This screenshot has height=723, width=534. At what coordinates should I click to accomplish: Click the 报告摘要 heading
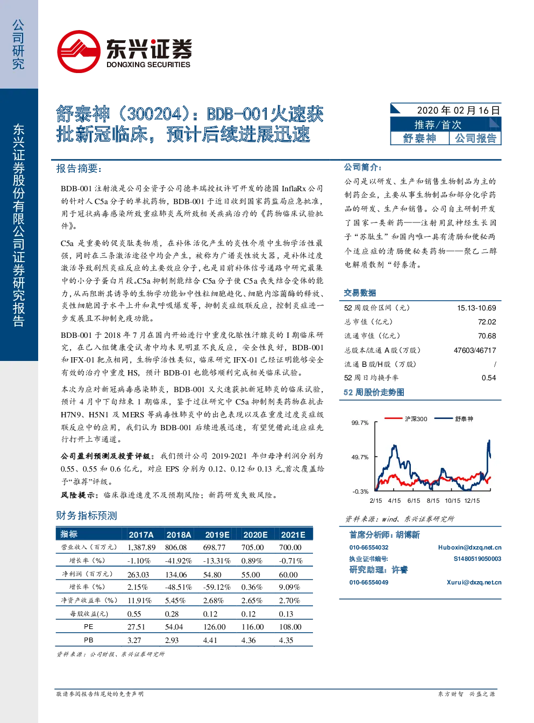pos(79,169)
